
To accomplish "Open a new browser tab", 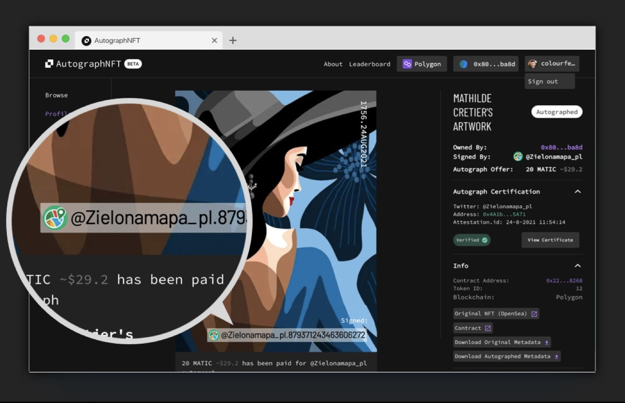I will point(233,40).
